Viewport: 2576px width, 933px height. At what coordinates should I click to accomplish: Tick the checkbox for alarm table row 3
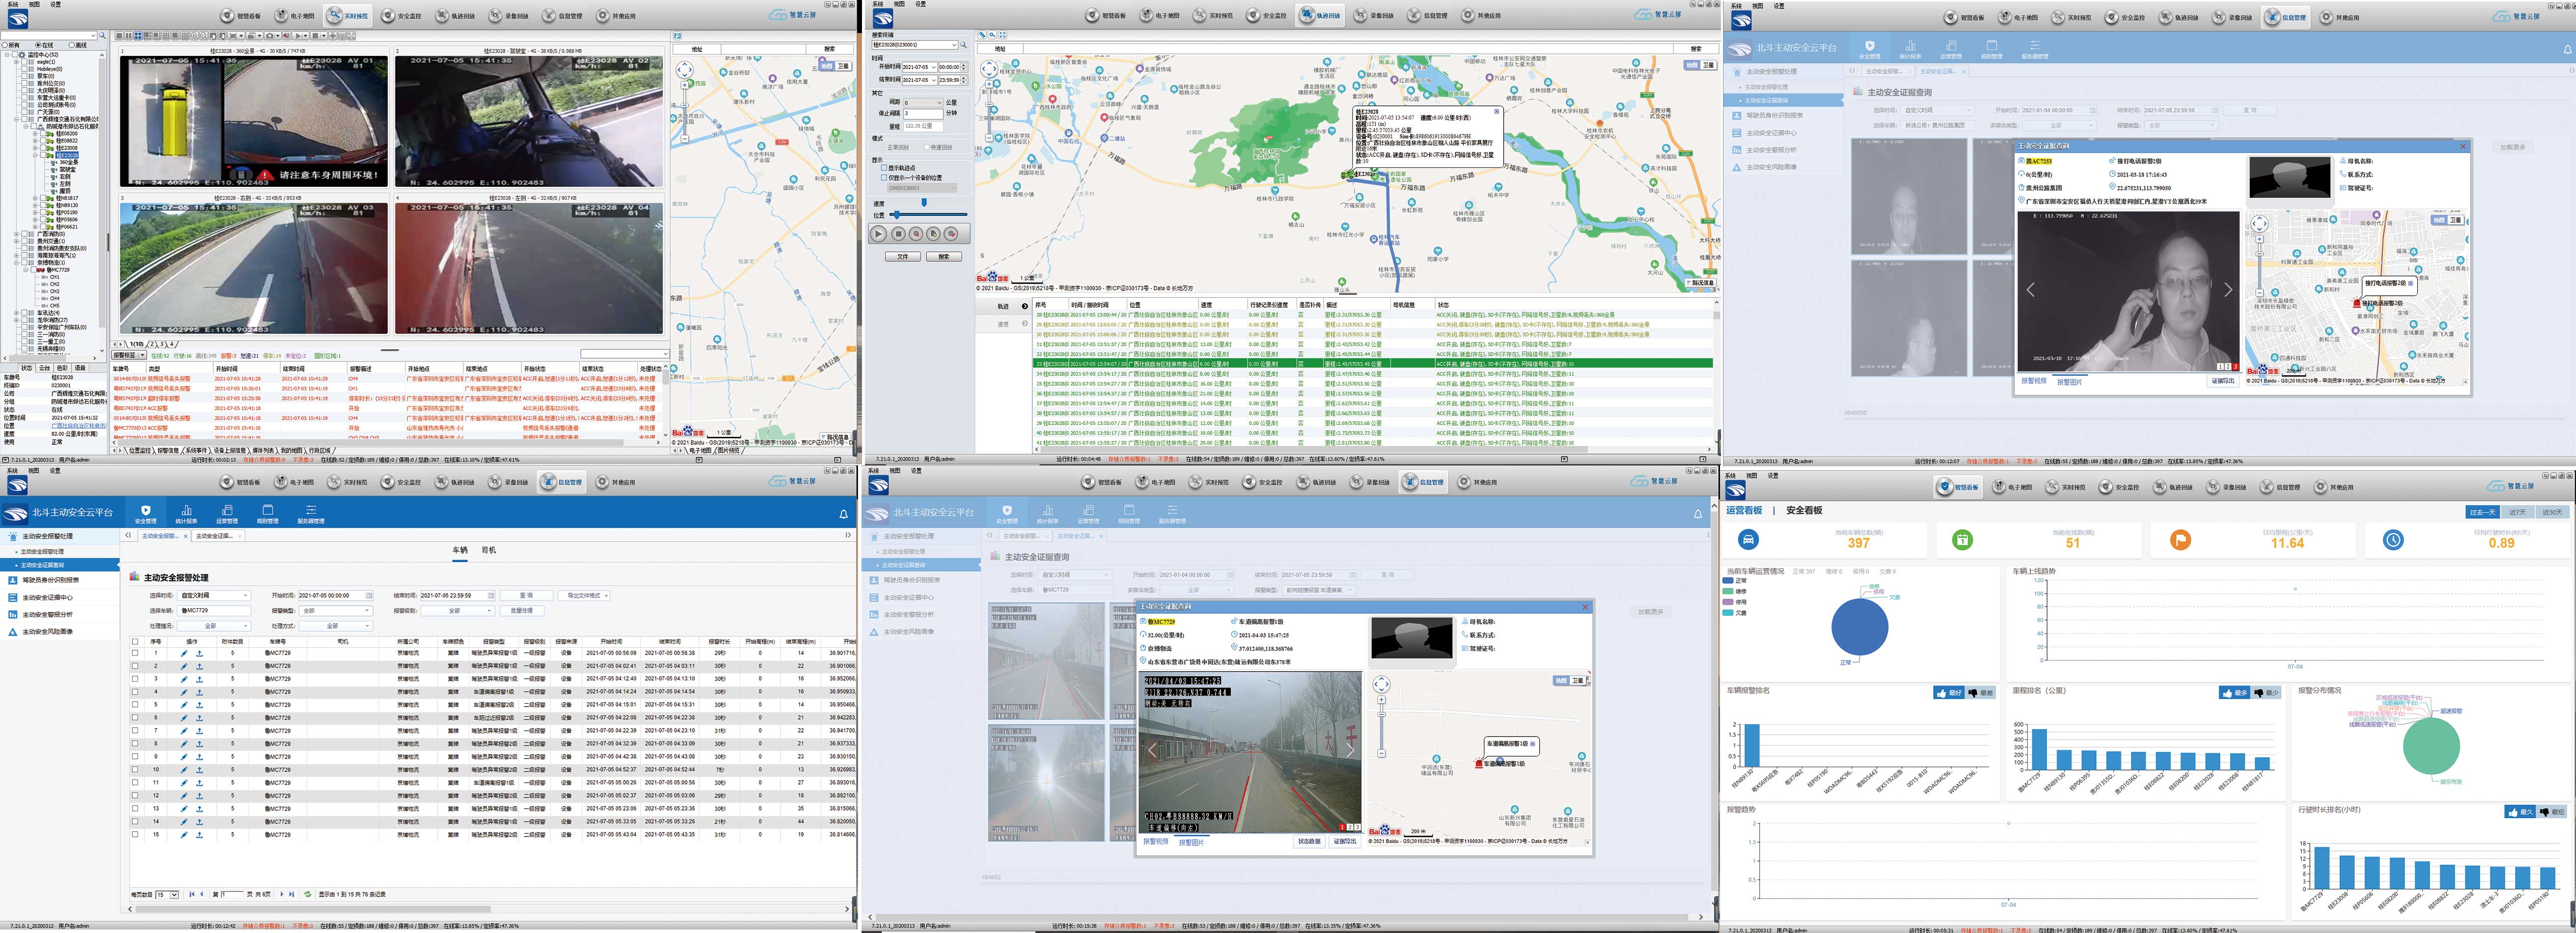click(135, 679)
